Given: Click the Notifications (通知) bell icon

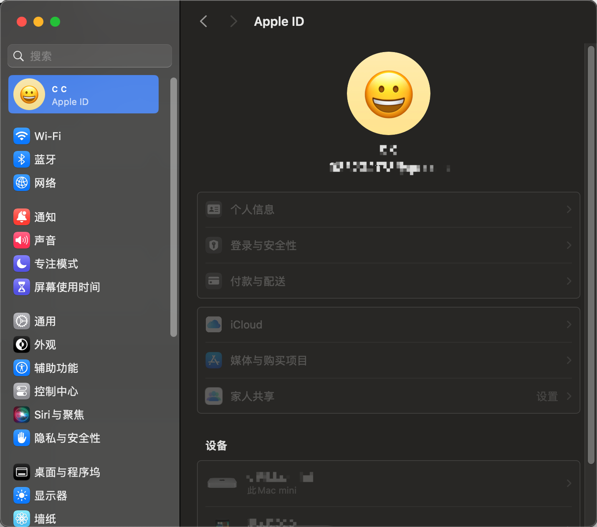Looking at the screenshot, I should (x=22, y=217).
